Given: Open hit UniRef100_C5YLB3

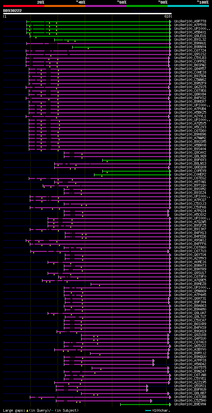Looking at the screenshot, I should 190,58.
